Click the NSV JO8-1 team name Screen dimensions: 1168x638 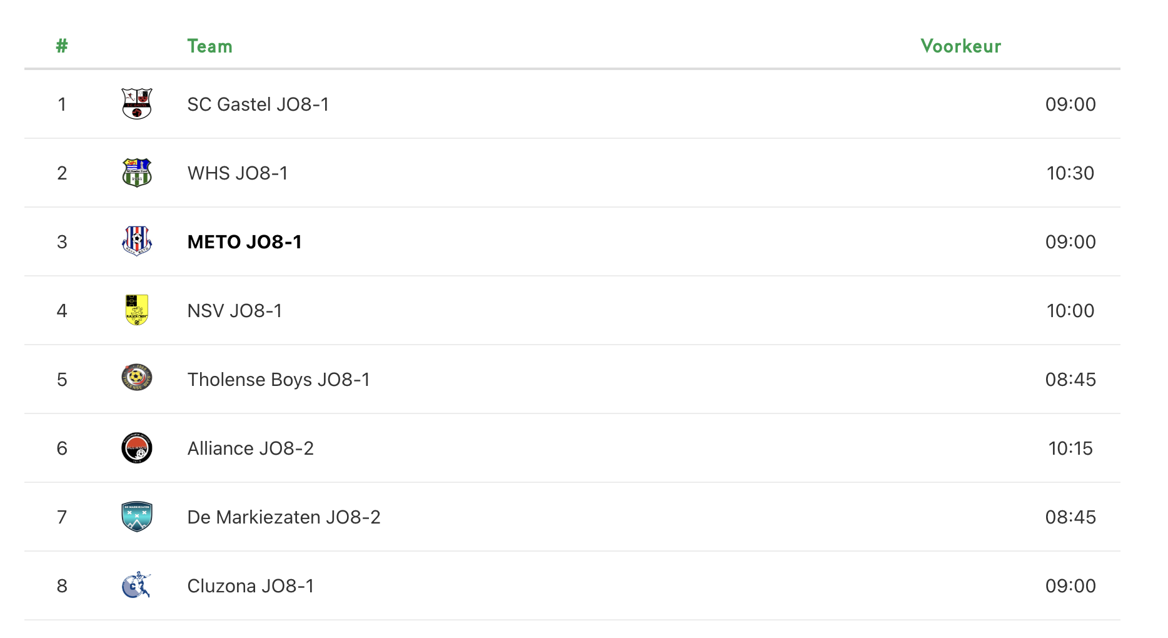point(234,311)
